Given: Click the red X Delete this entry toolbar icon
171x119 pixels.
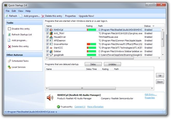Looking at the screenshot, I should coord(43,16).
